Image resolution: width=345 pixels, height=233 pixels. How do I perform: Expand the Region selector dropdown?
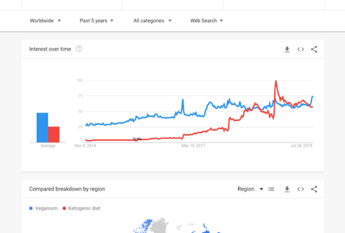tap(250, 189)
